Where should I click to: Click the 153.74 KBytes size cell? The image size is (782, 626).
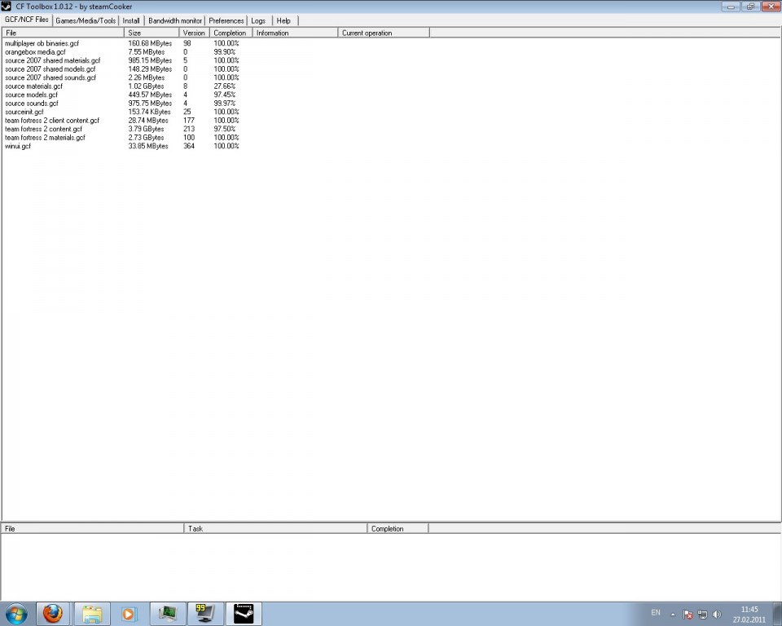[x=150, y=112]
